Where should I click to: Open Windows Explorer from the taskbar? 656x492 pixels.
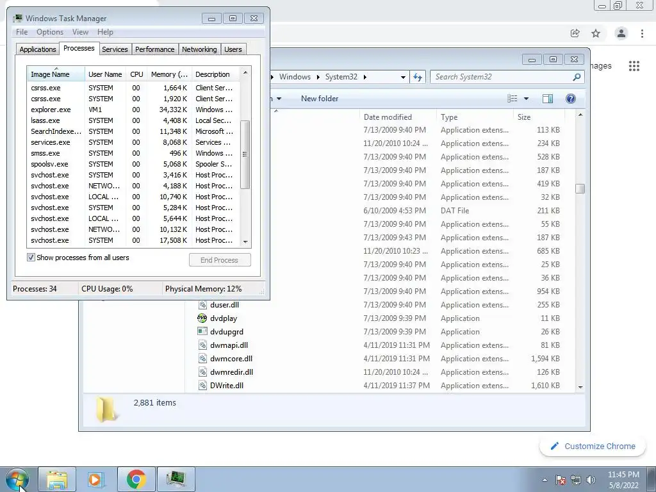tap(57, 479)
